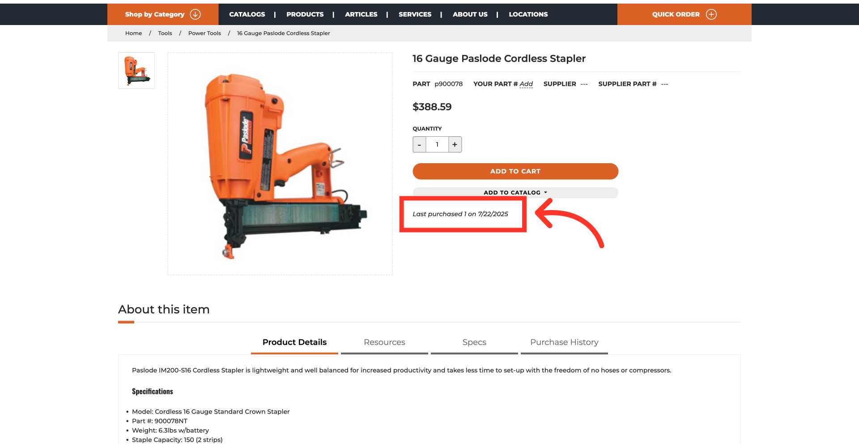
Task: Open the Products menu item
Action: click(305, 14)
